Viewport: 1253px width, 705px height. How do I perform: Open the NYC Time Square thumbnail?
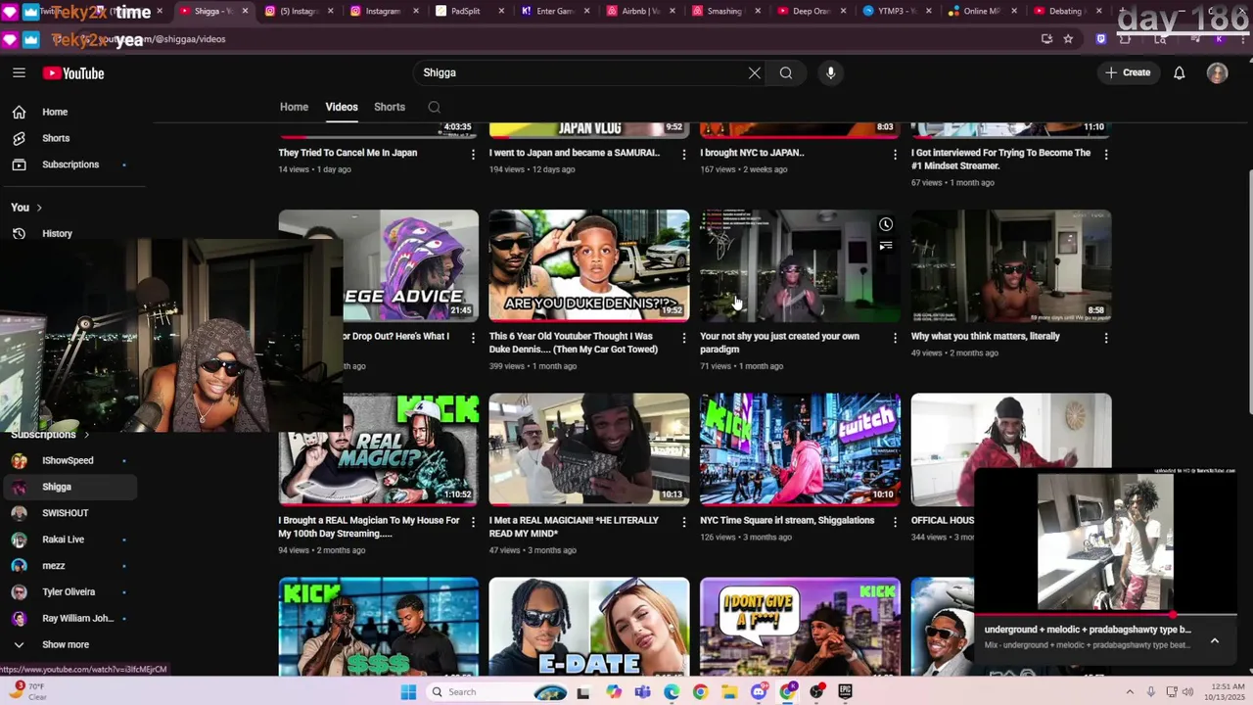pos(801,449)
